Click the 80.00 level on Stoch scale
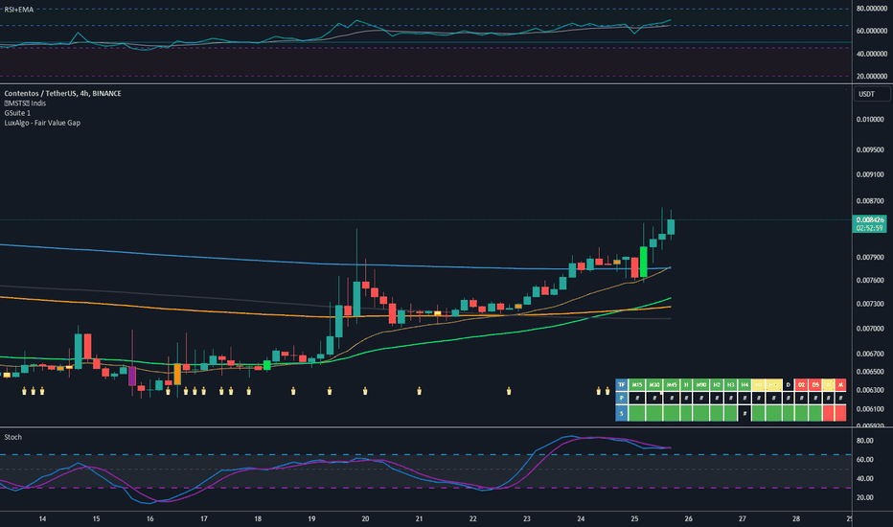 point(864,441)
